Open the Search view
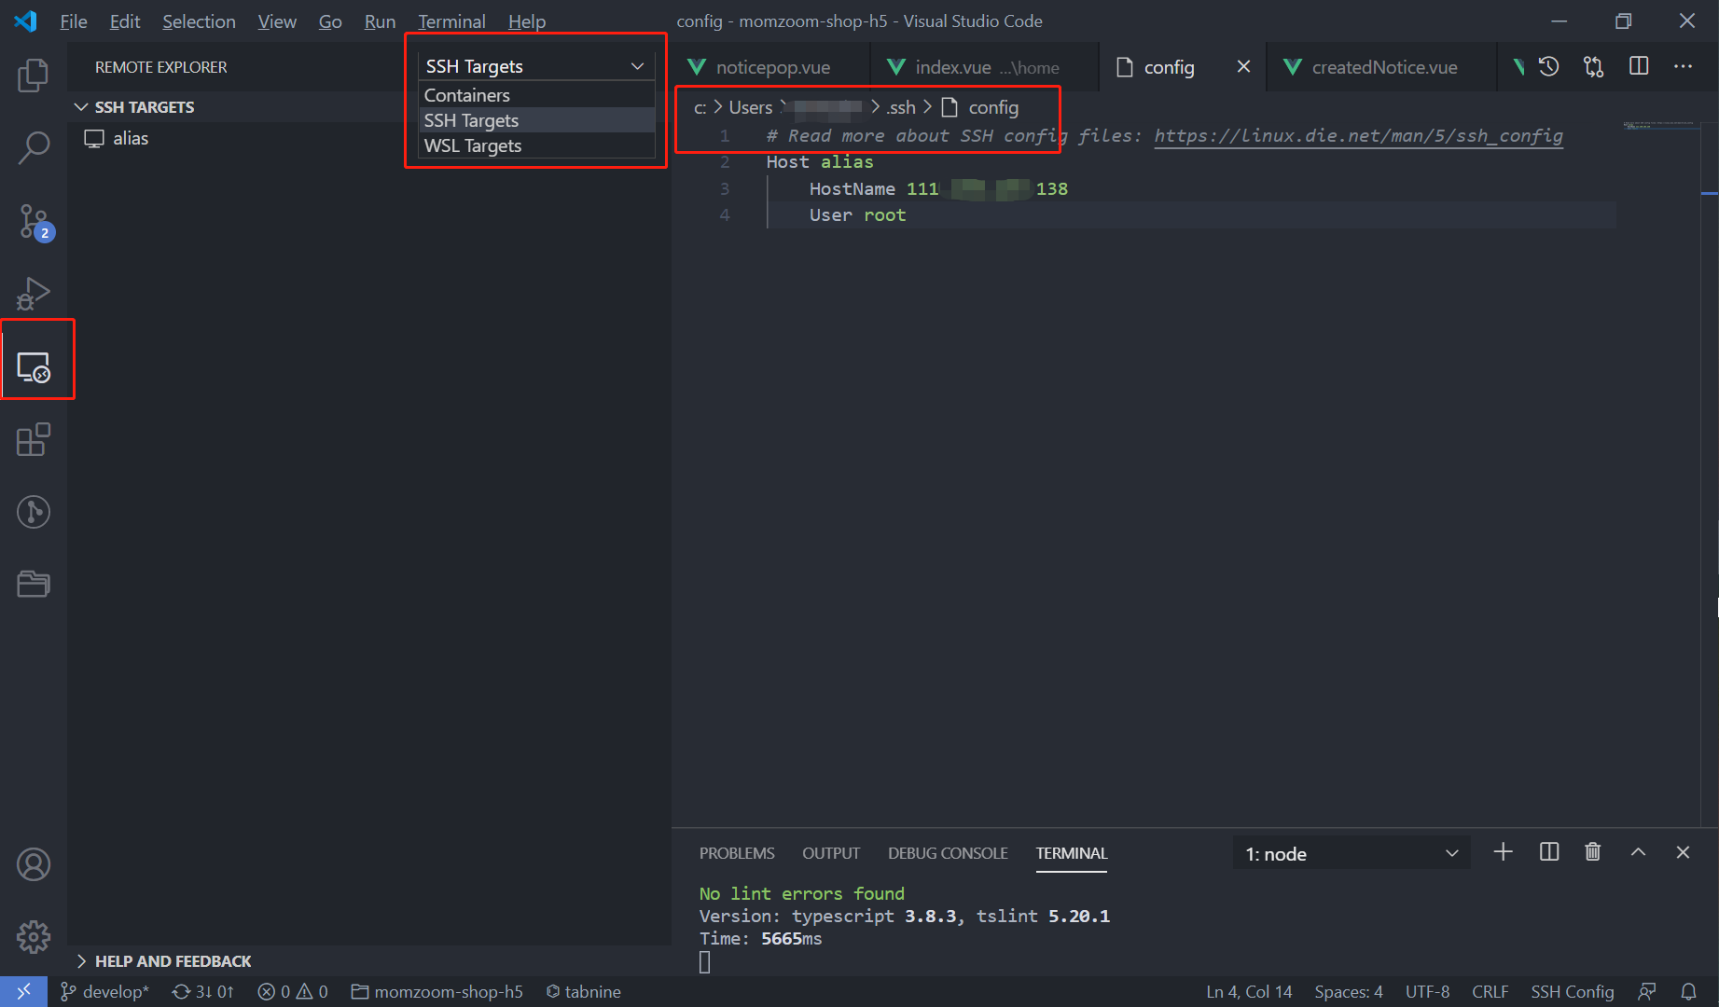The width and height of the screenshot is (1719, 1007). coord(34,147)
